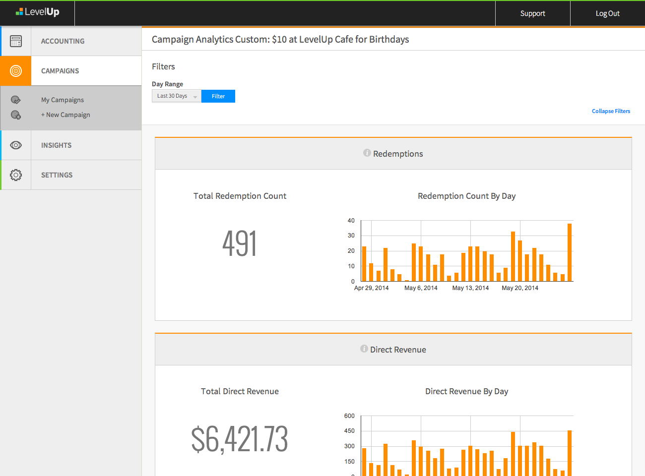Collapse the Filters section

pos(611,111)
